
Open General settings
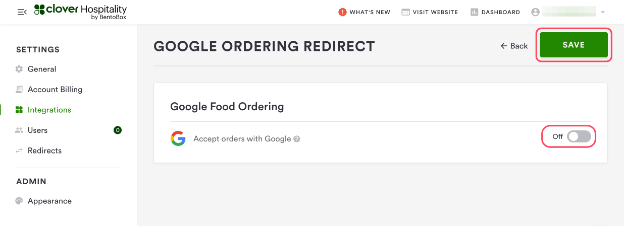[42, 69]
